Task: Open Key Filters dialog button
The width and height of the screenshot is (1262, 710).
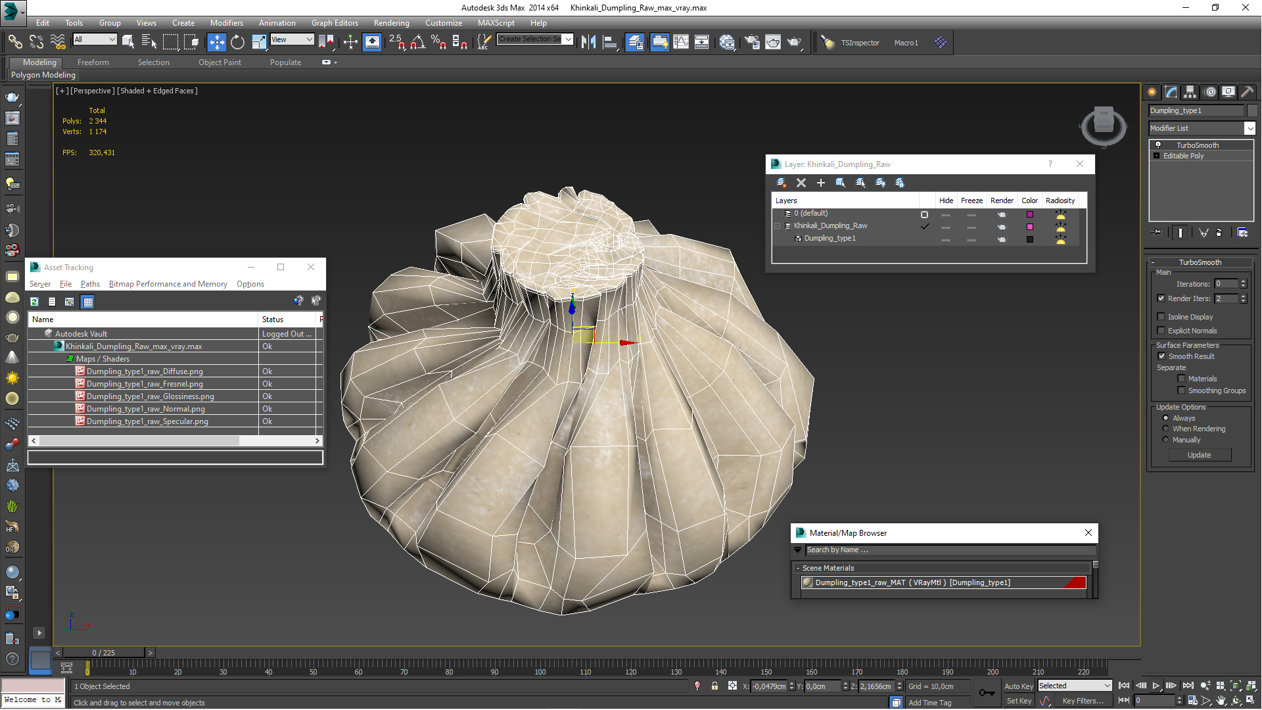Action: (x=1083, y=701)
